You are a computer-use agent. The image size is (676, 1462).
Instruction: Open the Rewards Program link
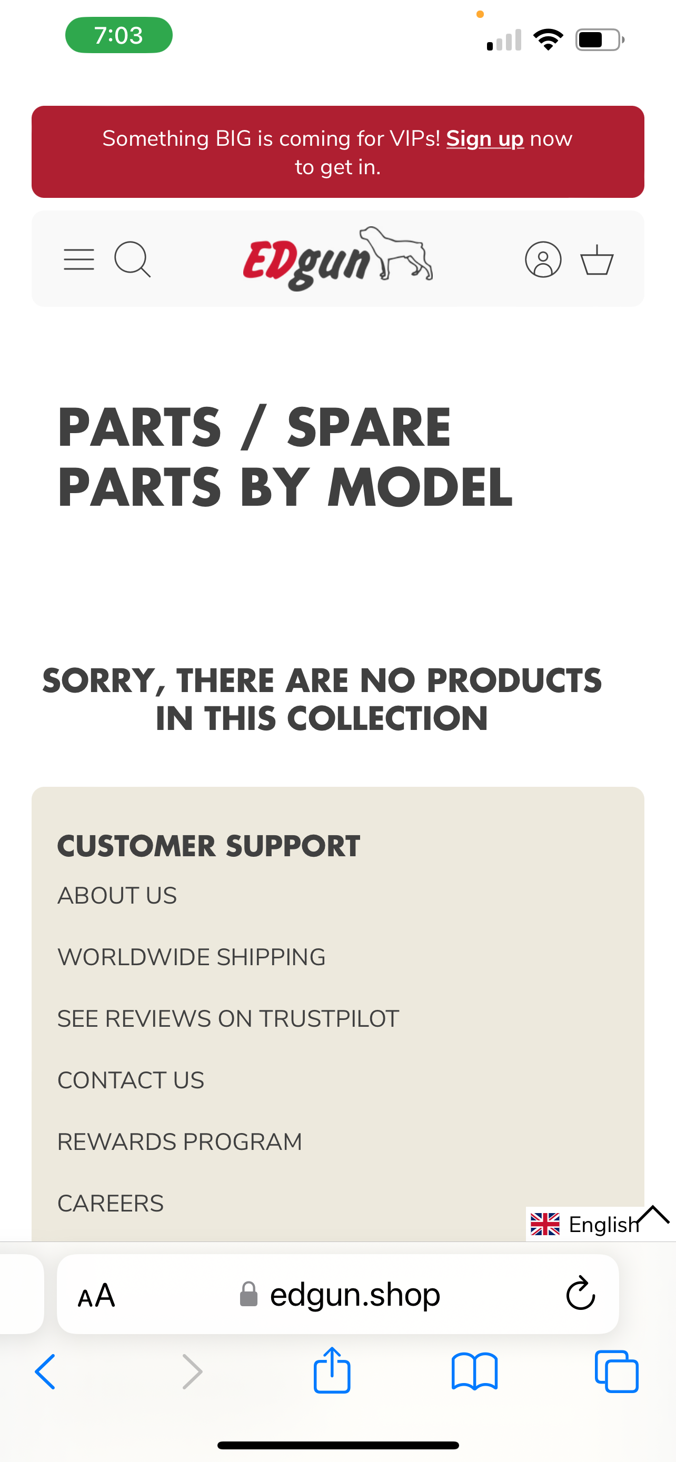180,1142
